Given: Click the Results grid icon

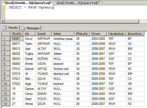Looking at the screenshot, I should coord(5,28).
